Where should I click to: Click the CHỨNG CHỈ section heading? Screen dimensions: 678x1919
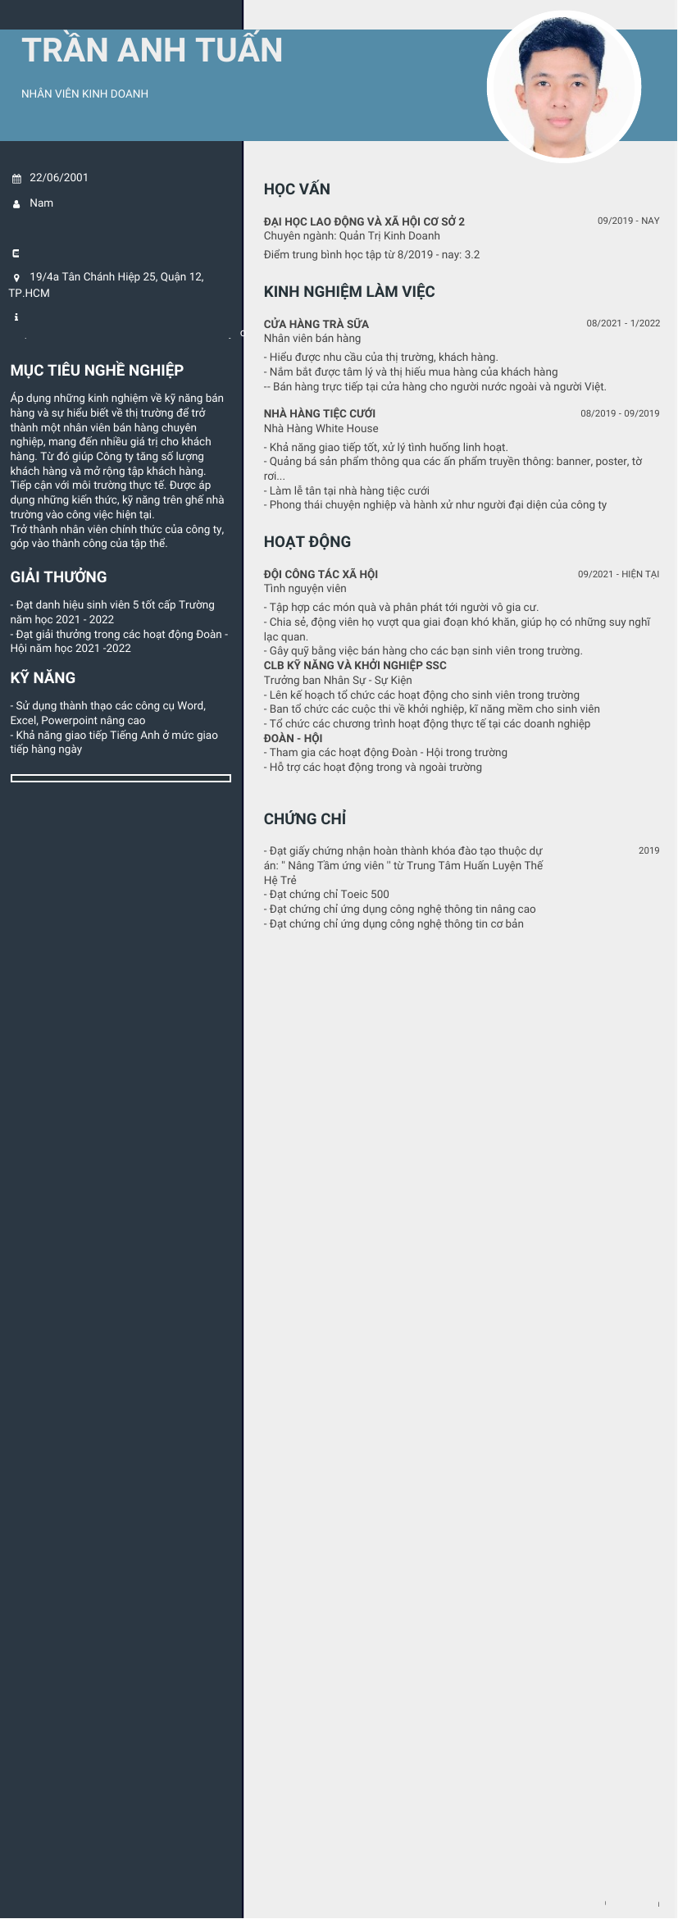305,819
